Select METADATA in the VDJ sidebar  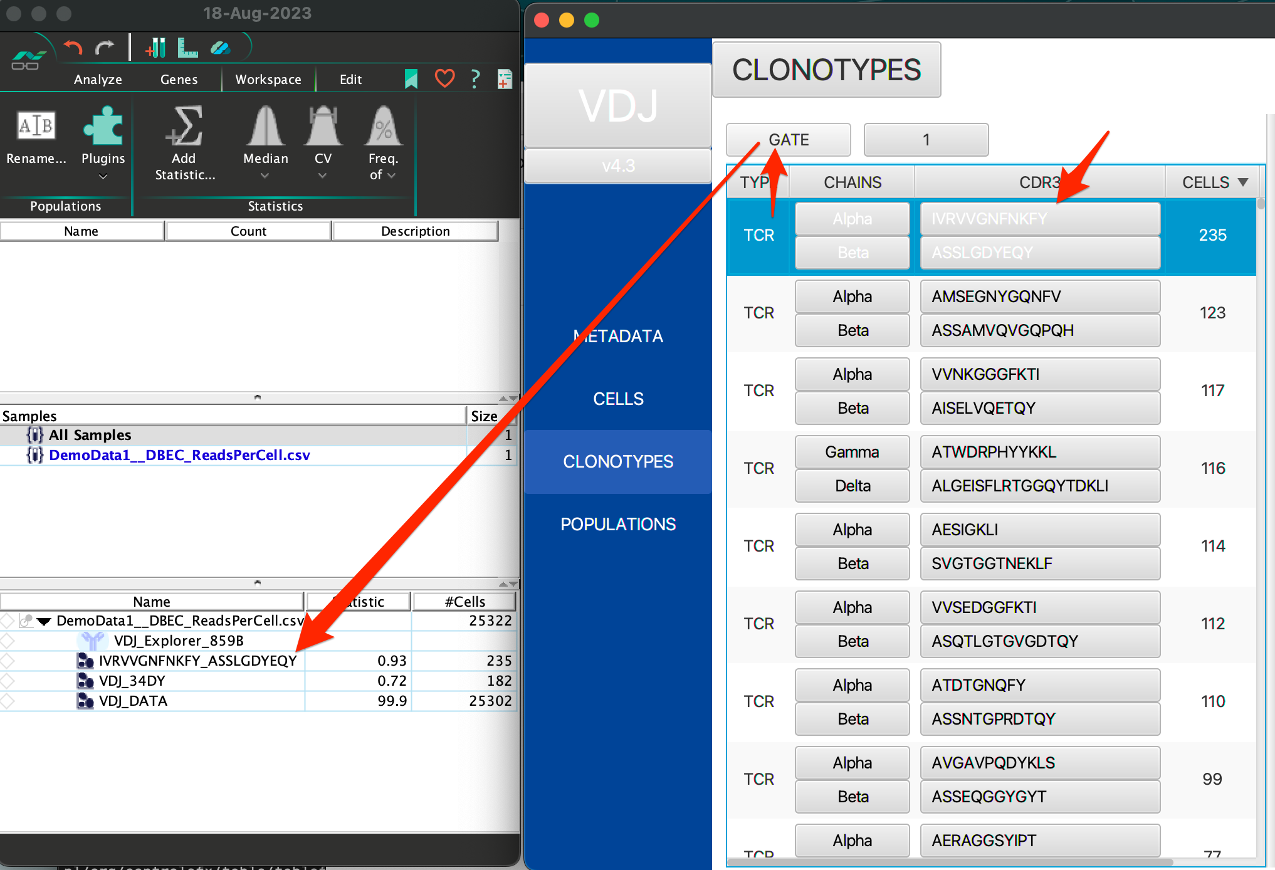tap(617, 336)
